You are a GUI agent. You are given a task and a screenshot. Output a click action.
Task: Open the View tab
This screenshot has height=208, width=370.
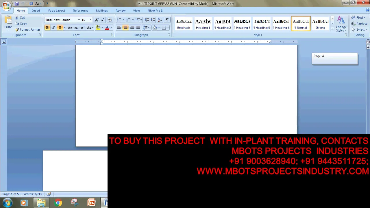click(x=136, y=11)
